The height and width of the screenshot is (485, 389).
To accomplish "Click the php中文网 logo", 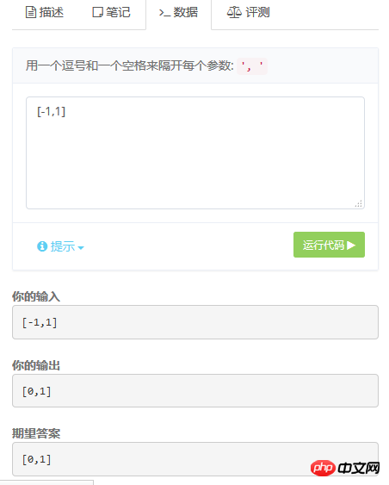I will 345,468.
